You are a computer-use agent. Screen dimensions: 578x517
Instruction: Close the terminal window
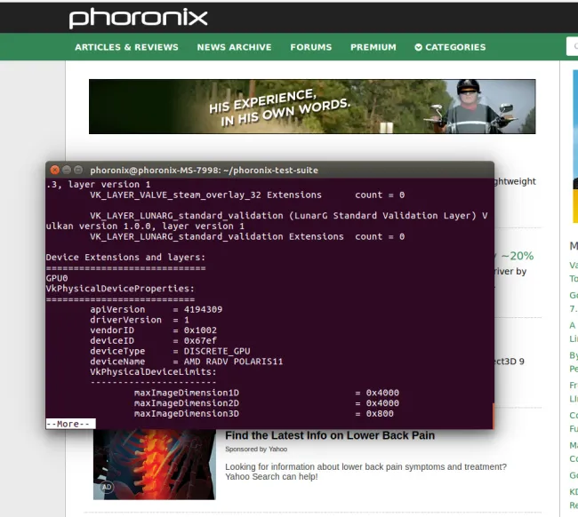coord(54,170)
